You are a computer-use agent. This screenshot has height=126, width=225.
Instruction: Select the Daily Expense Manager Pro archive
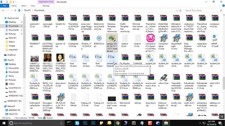click(189, 43)
